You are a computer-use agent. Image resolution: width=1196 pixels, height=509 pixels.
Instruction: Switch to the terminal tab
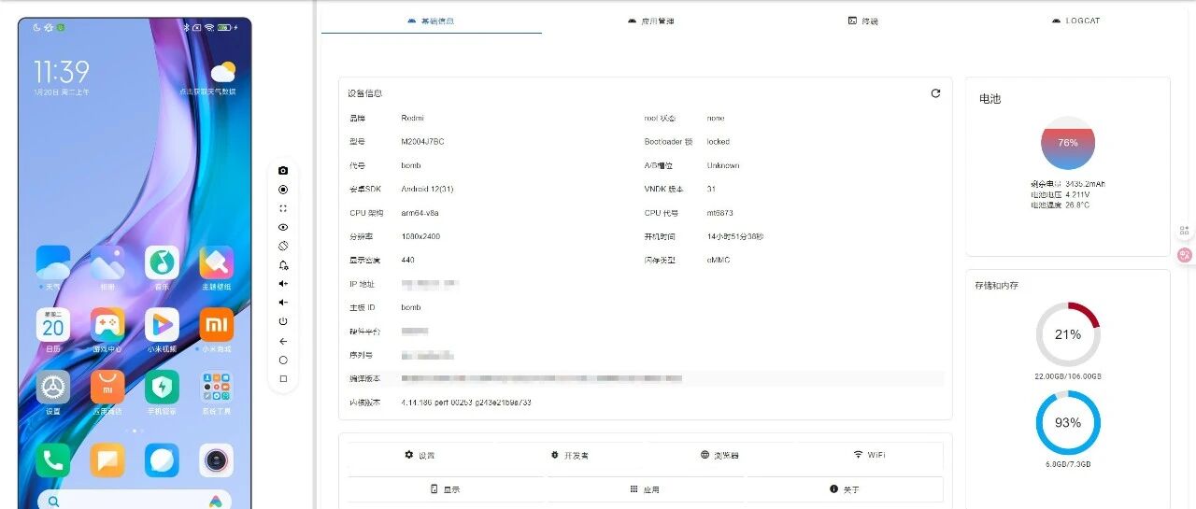pyautogui.click(x=863, y=21)
